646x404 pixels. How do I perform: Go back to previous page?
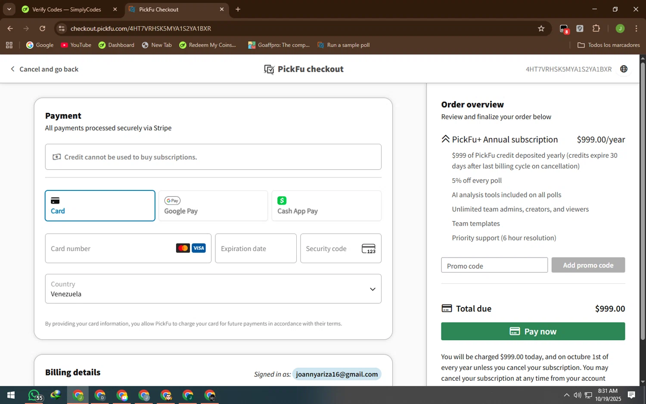(x=10, y=28)
